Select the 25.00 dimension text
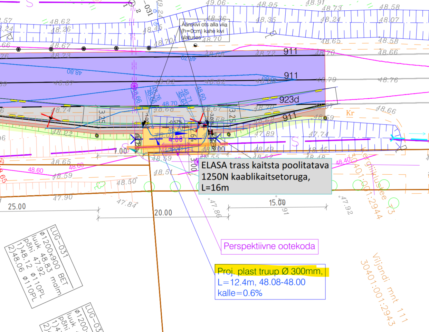429x332 pixels. coord(17,206)
